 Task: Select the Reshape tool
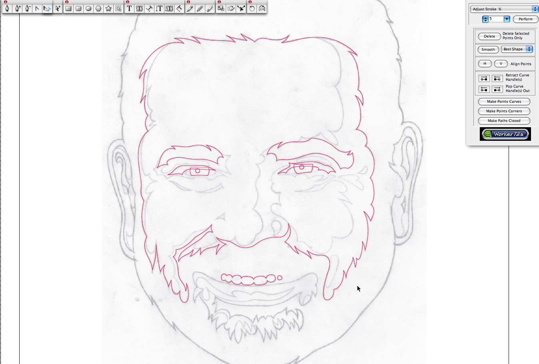coord(241,8)
